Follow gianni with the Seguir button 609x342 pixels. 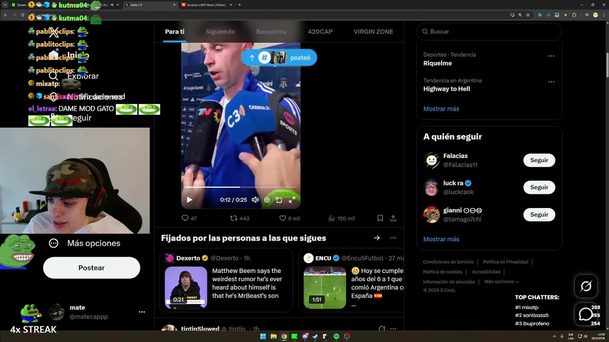tap(539, 215)
